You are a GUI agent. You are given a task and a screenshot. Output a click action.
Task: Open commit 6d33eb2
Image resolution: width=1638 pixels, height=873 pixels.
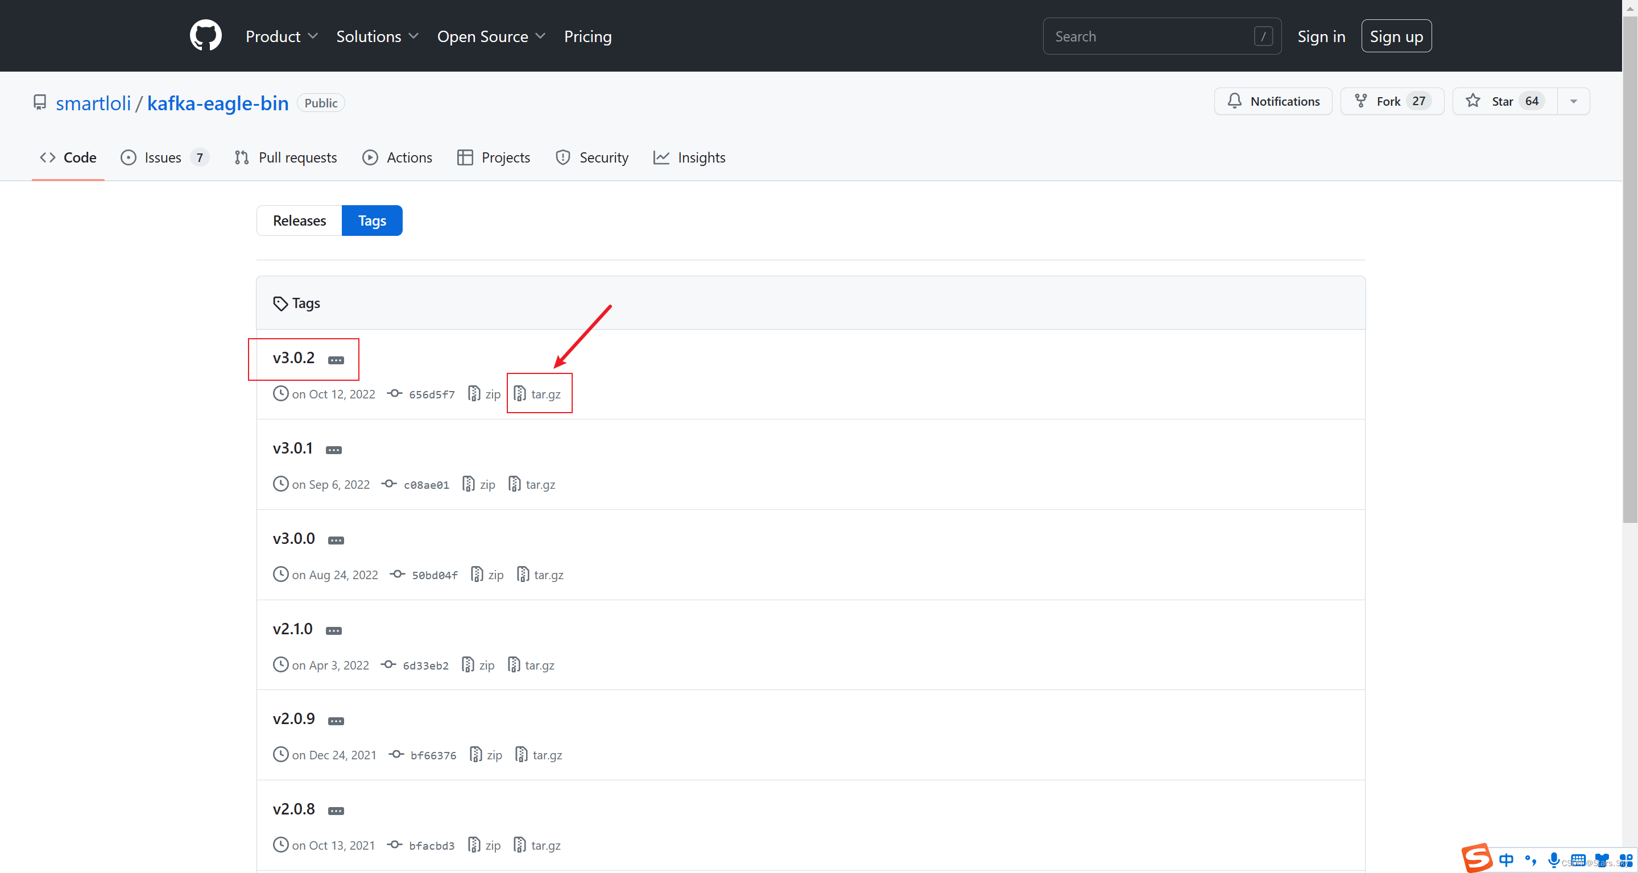tap(426, 665)
